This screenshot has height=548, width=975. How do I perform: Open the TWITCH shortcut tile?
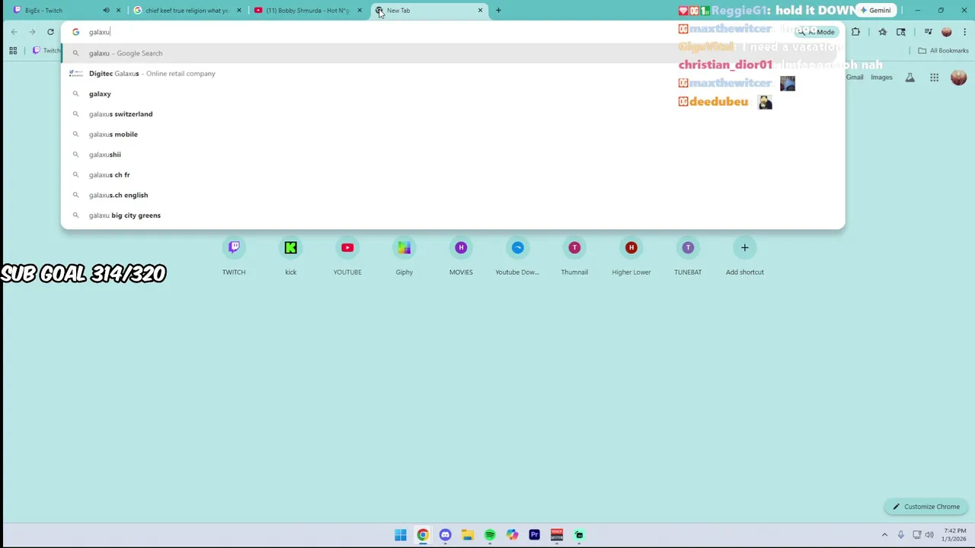tap(234, 256)
